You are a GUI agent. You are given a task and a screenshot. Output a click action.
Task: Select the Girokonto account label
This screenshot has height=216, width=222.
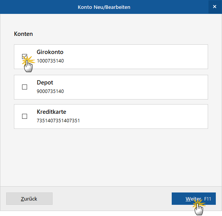coord(50,52)
